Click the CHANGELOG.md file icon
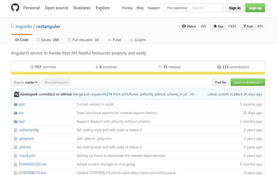The height and width of the screenshot is (175, 278). 15,164
